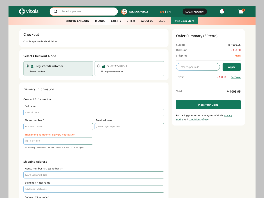Click the 'No registration needed' text

pyautogui.click(x=112, y=71)
